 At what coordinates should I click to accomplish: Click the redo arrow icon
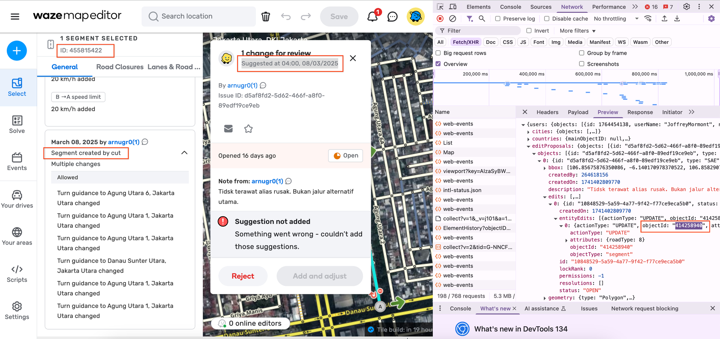tap(306, 16)
